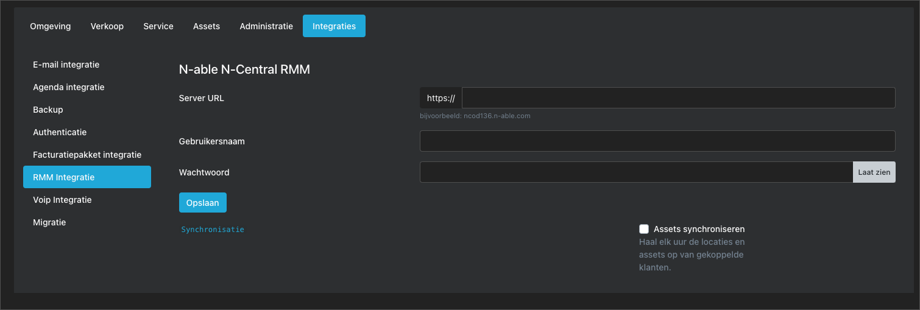920x310 pixels.
Task: Save settings with Opslaan button
Action: pyautogui.click(x=203, y=203)
